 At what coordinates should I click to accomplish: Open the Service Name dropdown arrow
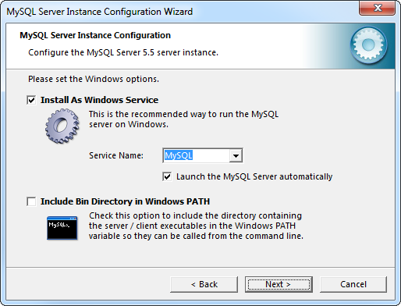point(236,155)
